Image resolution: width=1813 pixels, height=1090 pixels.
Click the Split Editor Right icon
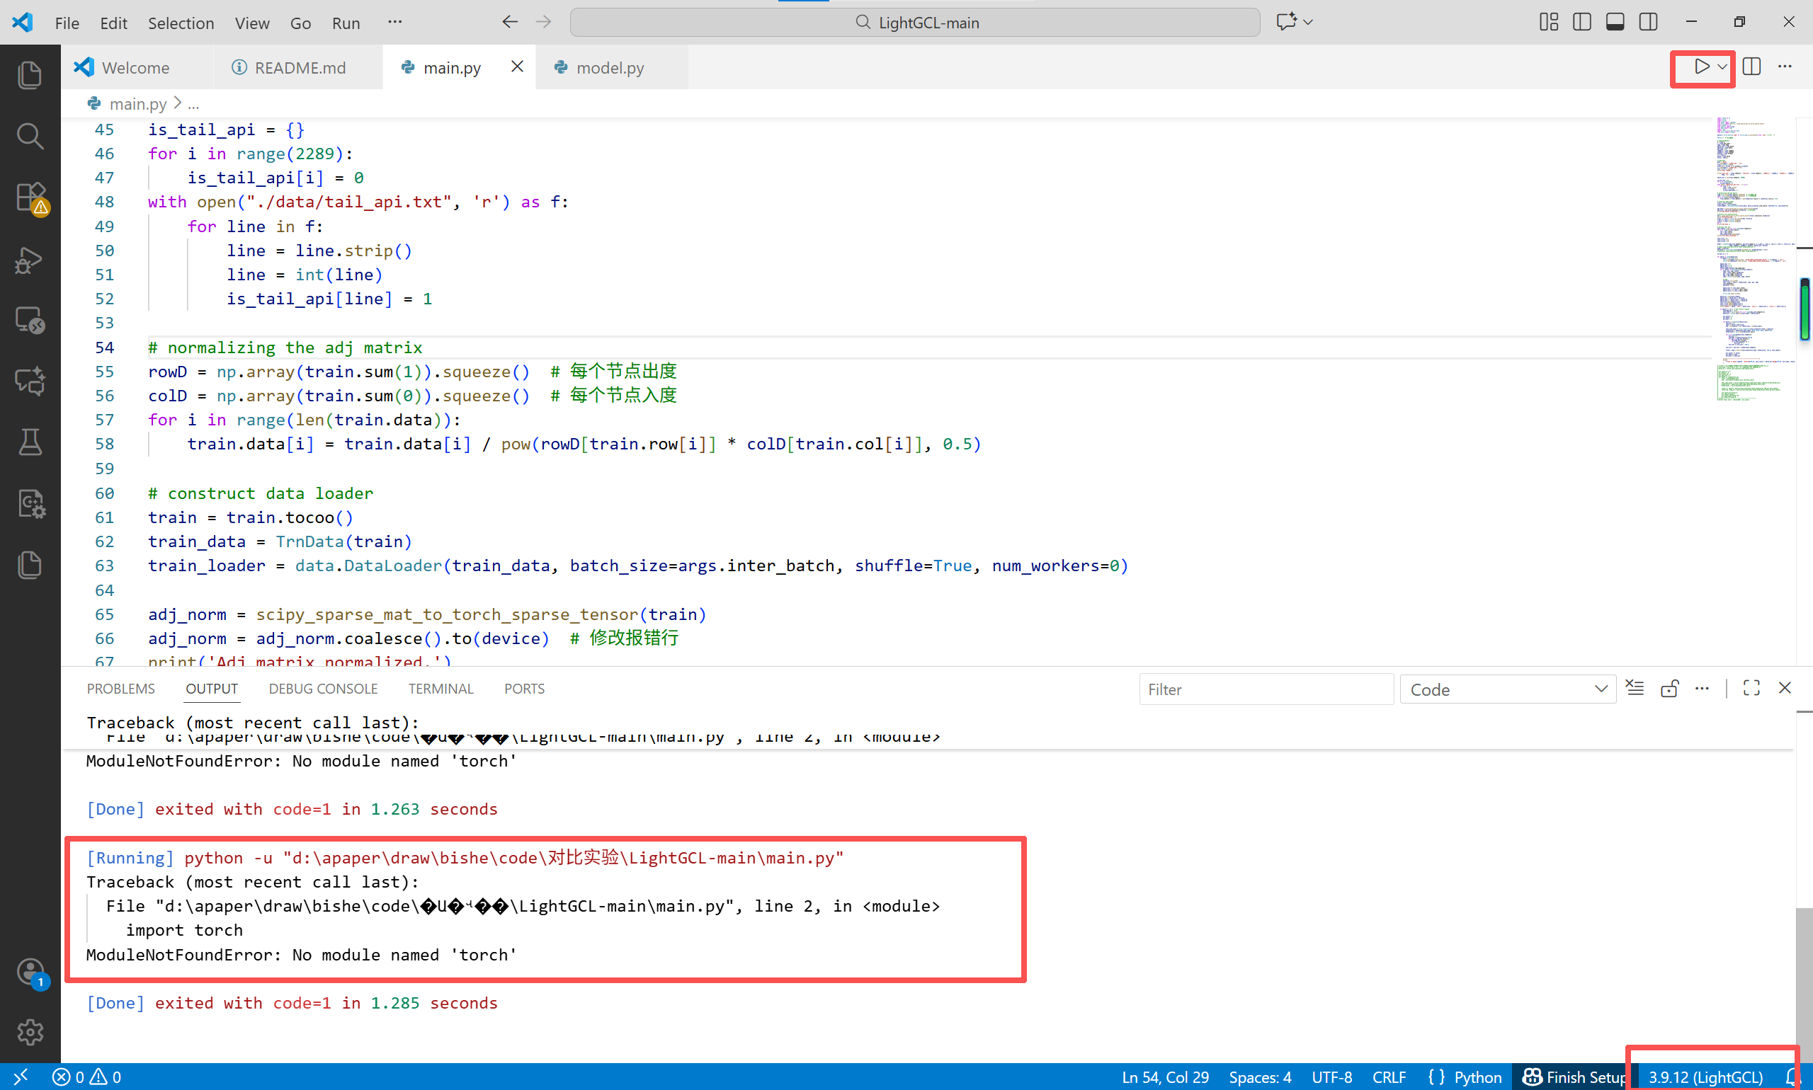click(1751, 67)
